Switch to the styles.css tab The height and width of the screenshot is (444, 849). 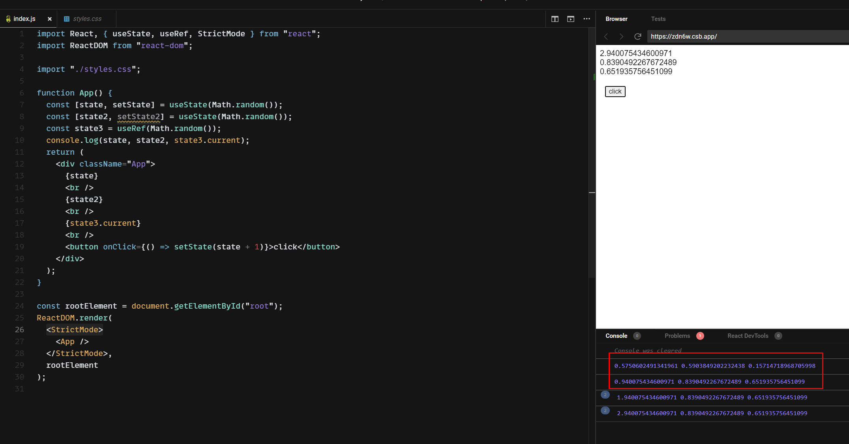[87, 19]
